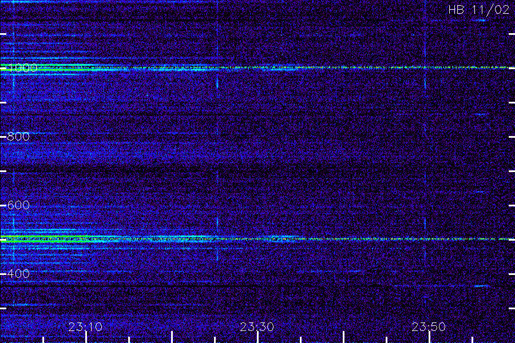This screenshot has height=343, width=515.
Task: Click the 23:30 time axis label
Action: tap(257, 327)
